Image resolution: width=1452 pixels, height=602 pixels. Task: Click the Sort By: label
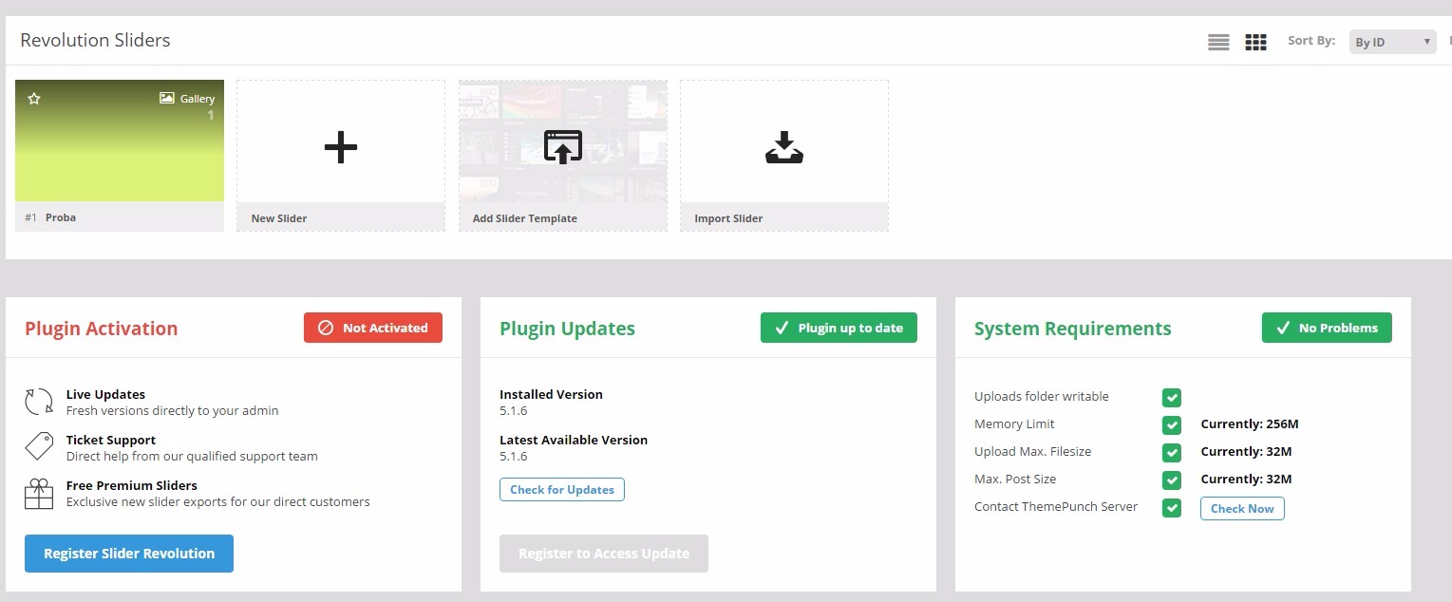pos(1311,41)
